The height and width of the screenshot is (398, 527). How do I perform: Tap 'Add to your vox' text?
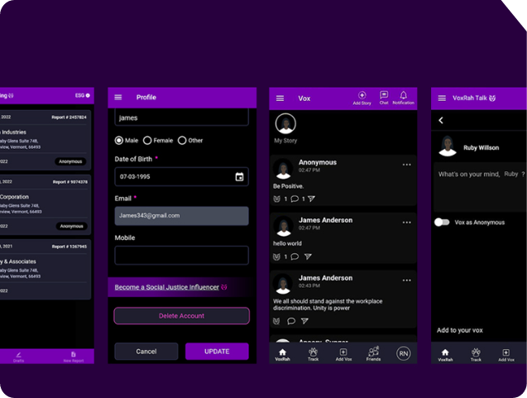(x=459, y=330)
